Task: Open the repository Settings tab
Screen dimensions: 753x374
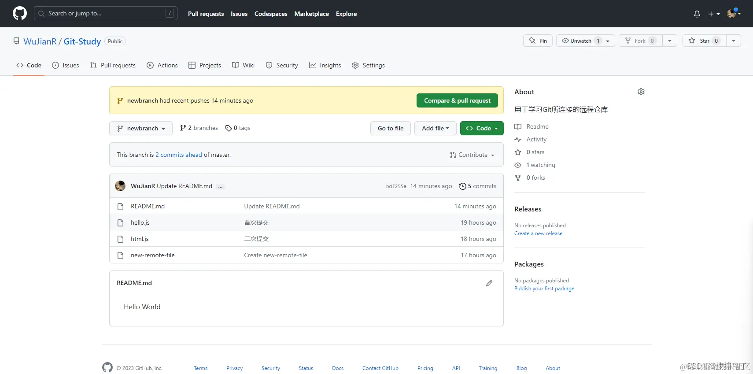Action: [x=369, y=65]
